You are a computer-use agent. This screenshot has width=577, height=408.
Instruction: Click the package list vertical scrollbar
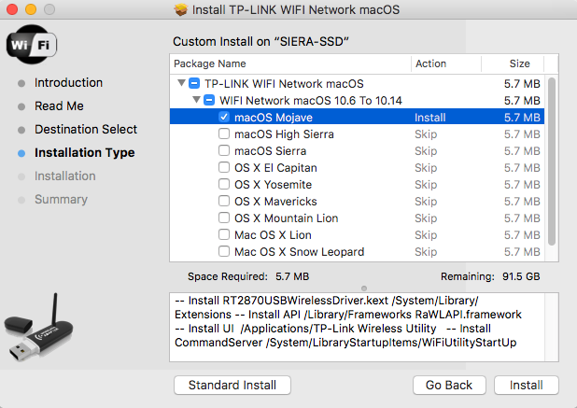click(x=551, y=162)
